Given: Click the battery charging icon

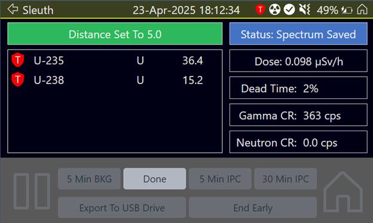Looking at the screenshot, I should coord(347,10).
